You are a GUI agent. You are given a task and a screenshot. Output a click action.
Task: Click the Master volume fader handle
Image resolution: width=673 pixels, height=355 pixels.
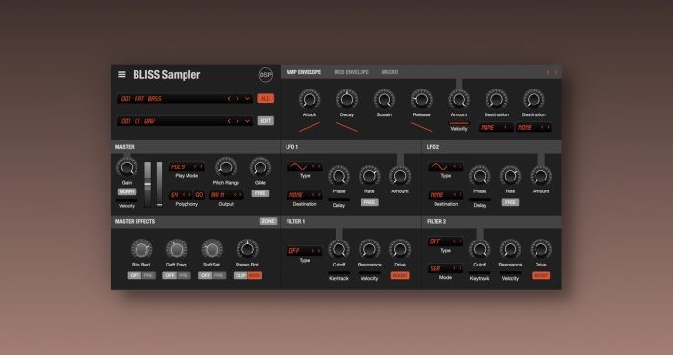click(148, 184)
